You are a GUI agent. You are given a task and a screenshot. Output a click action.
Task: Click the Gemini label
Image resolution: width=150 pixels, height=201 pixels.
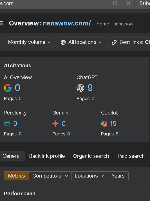(61, 113)
